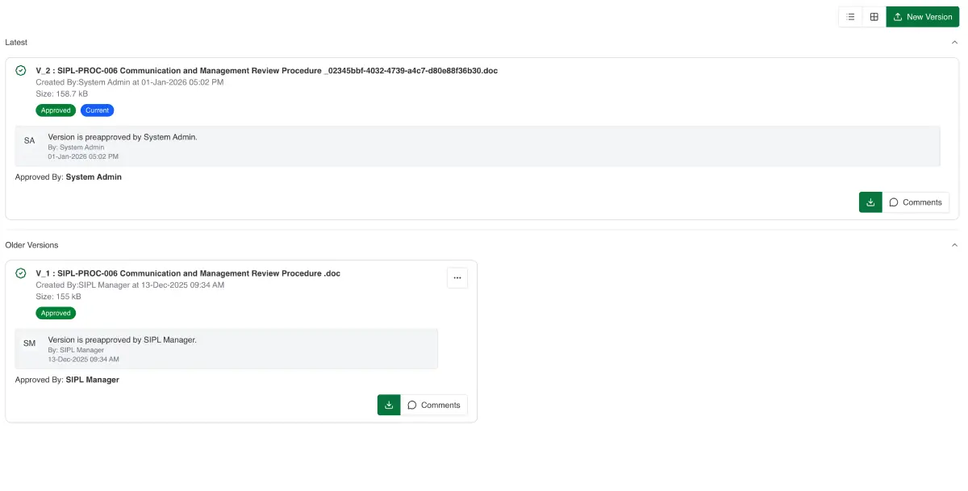Toggle the Approved badge on V_1
The height and width of the screenshot is (491, 968).
click(x=55, y=313)
